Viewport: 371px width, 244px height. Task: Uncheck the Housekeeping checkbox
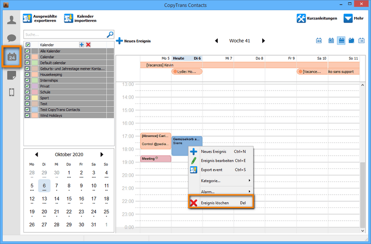click(x=27, y=74)
